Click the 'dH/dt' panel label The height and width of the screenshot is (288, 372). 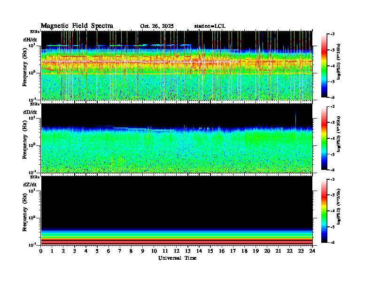30,39
